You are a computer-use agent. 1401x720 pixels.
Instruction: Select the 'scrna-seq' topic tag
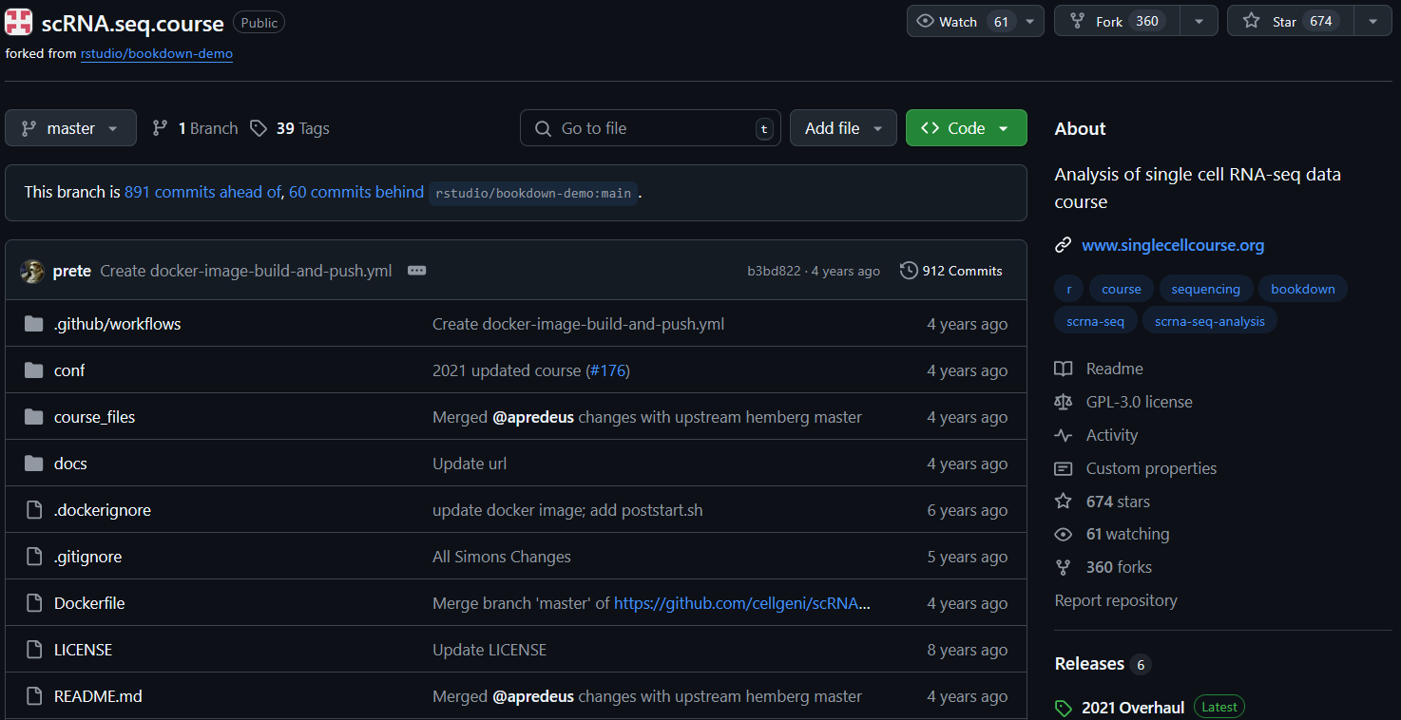[x=1095, y=321]
